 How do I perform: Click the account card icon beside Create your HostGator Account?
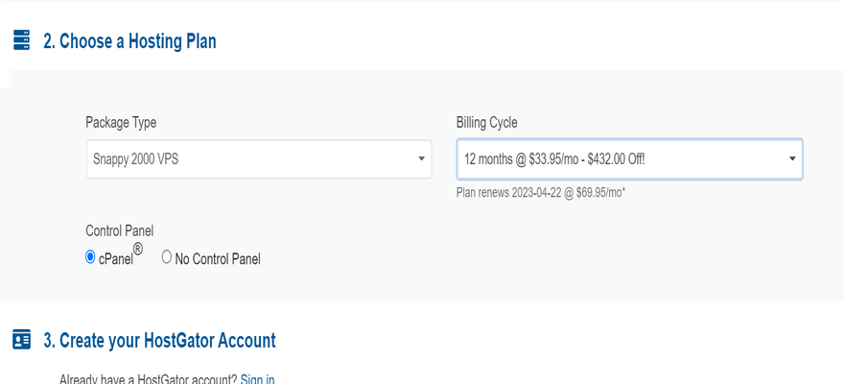[x=21, y=340]
